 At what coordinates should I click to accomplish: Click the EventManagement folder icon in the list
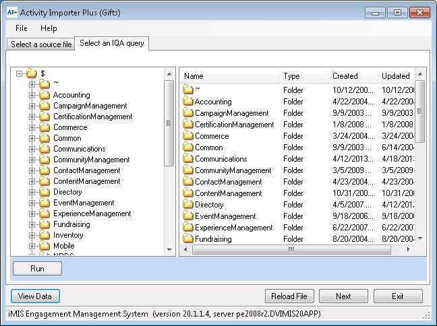(x=188, y=216)
